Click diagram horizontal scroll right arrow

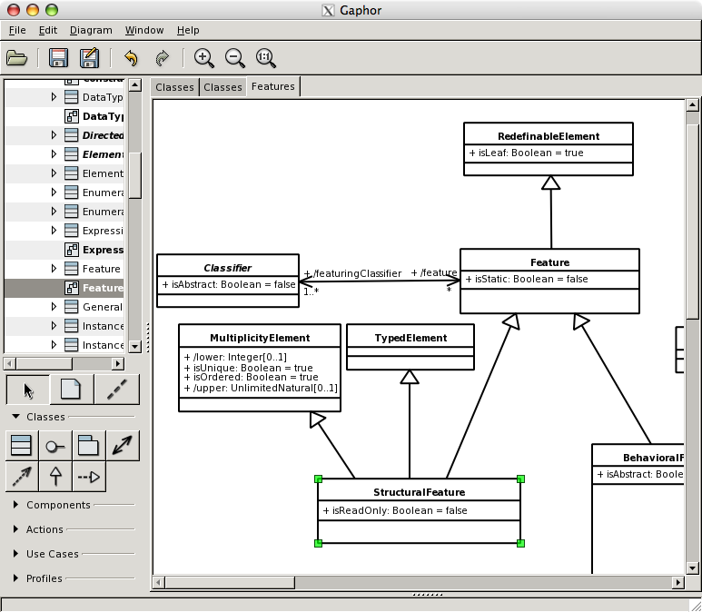tap(677, 582)
